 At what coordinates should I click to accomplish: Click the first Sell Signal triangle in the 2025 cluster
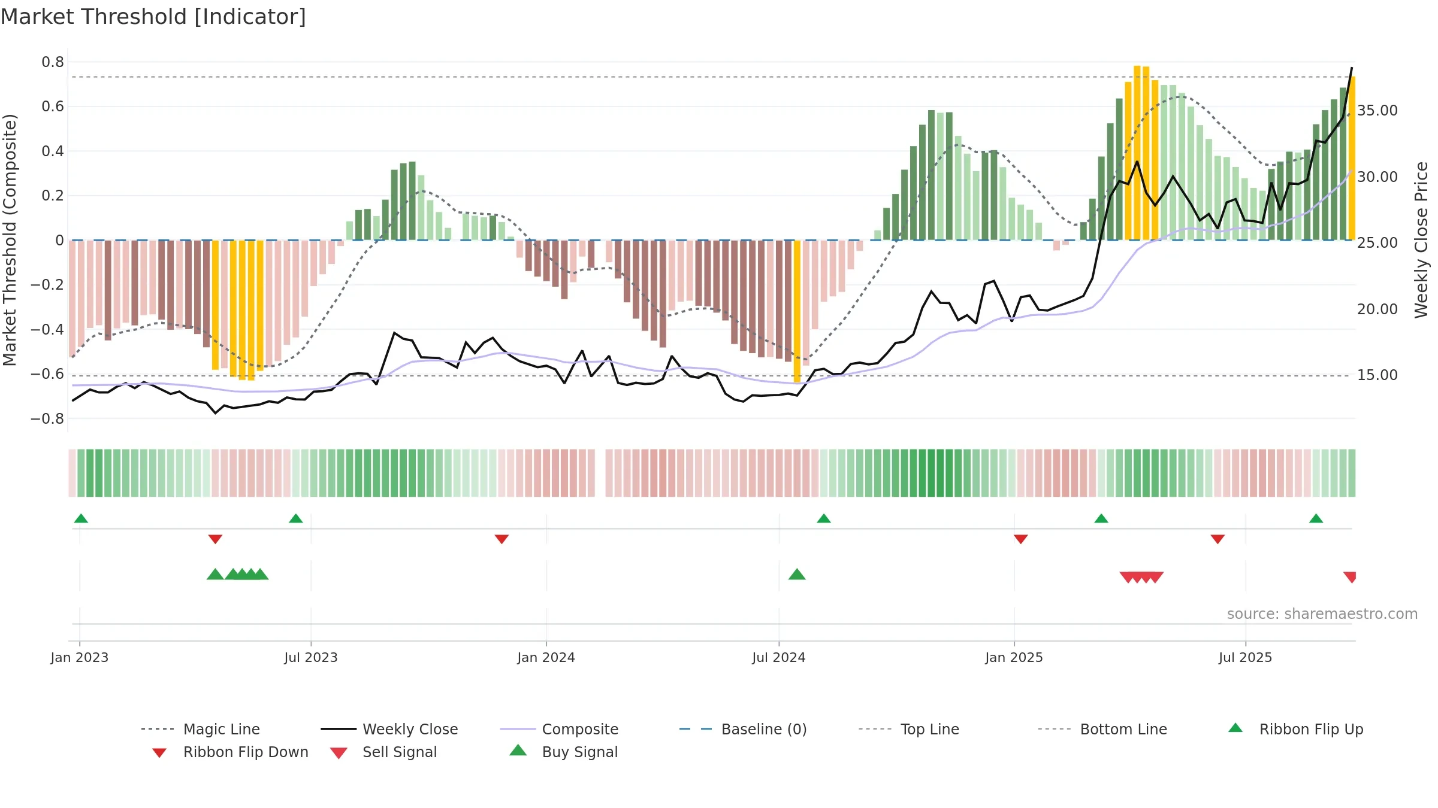coord(1128,577)
